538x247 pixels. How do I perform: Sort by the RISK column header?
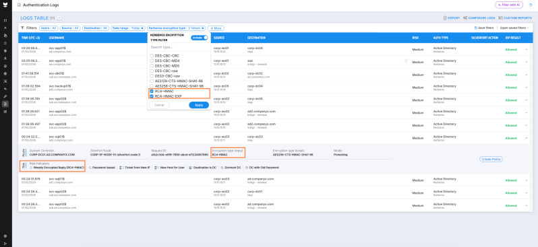click(x=415, y=38)
